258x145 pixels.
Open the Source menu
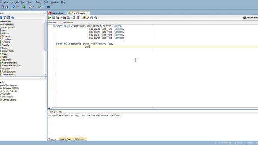[30, 2]
